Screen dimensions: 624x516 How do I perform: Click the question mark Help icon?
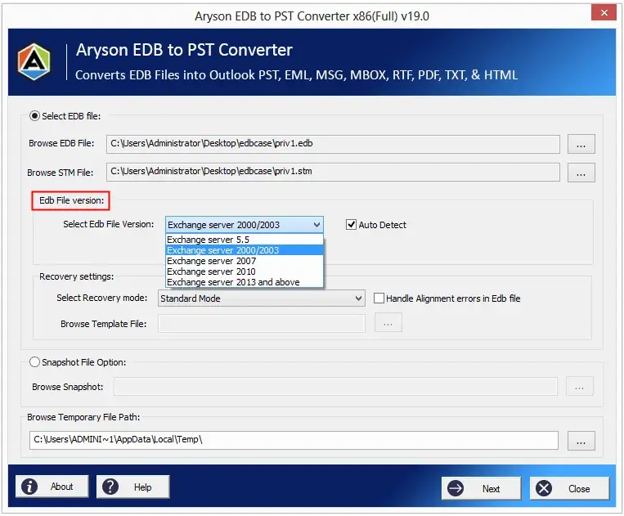(x=110, y=487)
